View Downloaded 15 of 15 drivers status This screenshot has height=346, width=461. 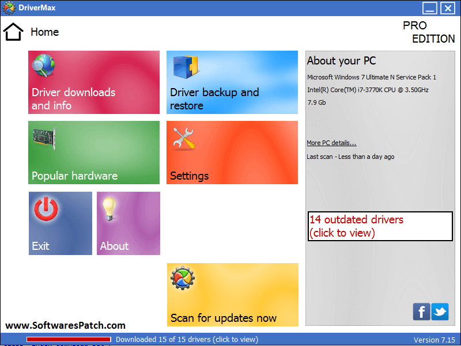187,340
